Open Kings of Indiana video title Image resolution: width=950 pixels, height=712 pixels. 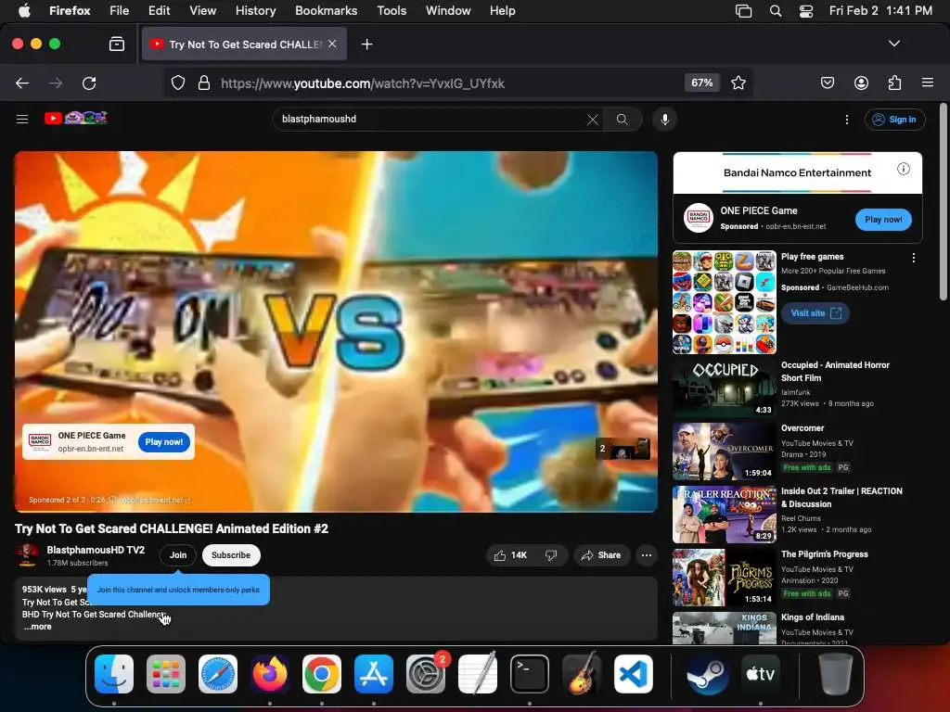813,617
